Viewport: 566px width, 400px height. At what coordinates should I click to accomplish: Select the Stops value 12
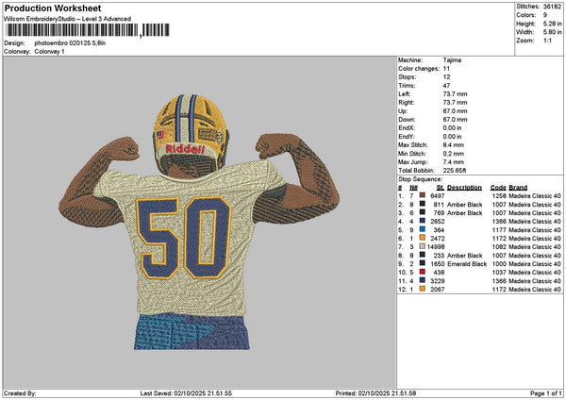(446, 77)
